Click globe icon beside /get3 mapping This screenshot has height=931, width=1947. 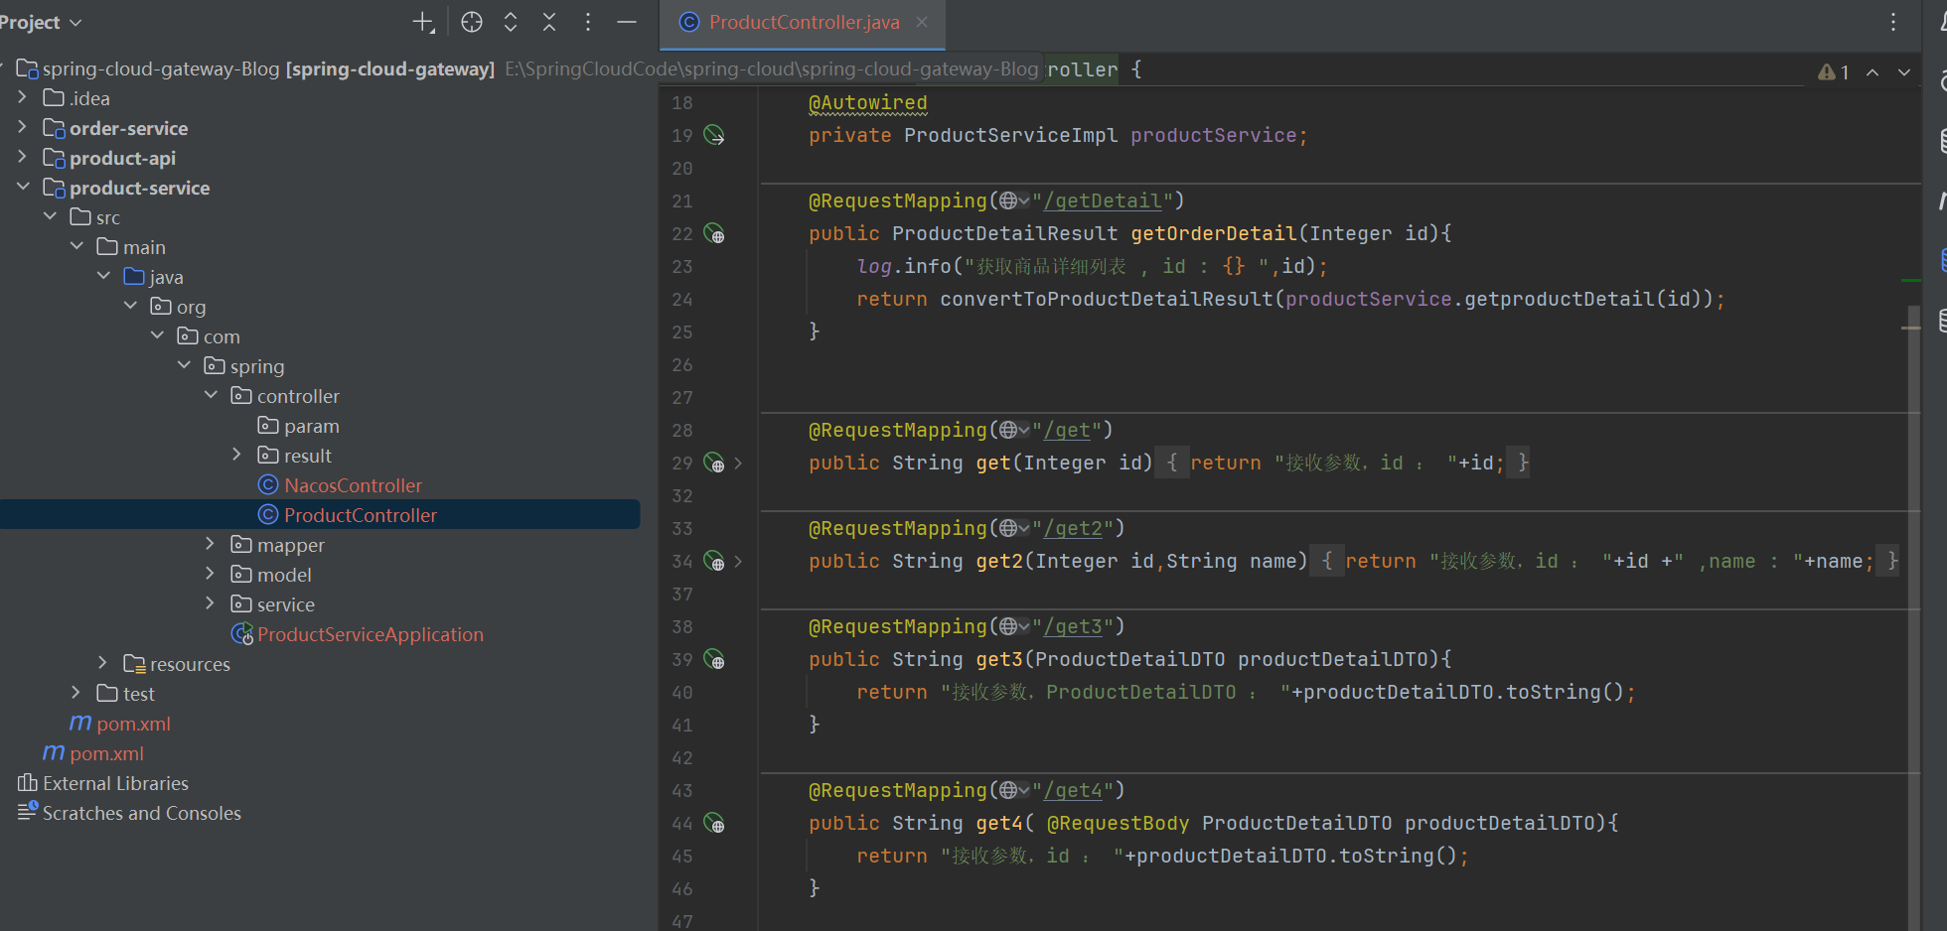[x=1014, y=626]
